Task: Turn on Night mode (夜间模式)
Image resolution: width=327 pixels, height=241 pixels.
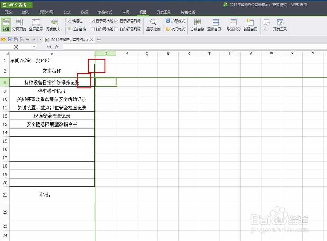Action: tap(175, 29)
